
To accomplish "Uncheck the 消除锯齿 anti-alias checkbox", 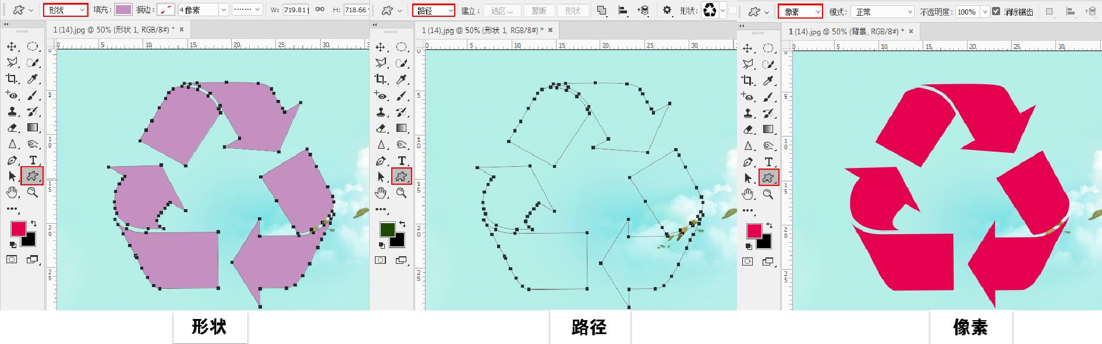I will [996, 12].
